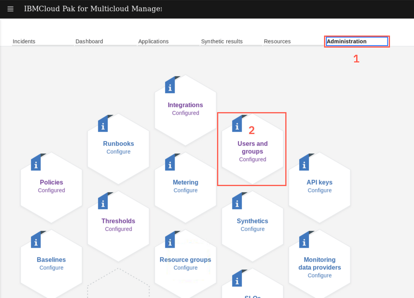Click the info icon on Integrations tile
This screenshot has width=414, height=298.
170,86
